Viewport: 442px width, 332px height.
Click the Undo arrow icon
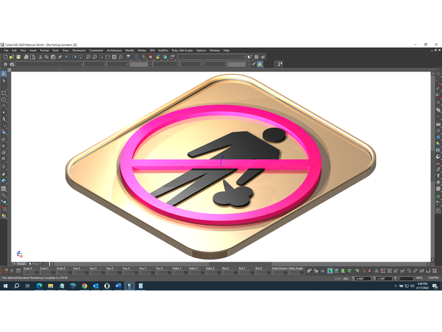click(66, 57)
